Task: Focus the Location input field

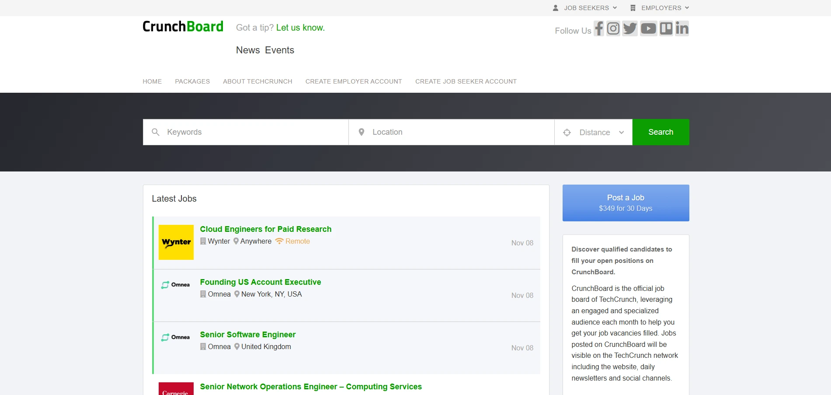Action: point(452,132)
